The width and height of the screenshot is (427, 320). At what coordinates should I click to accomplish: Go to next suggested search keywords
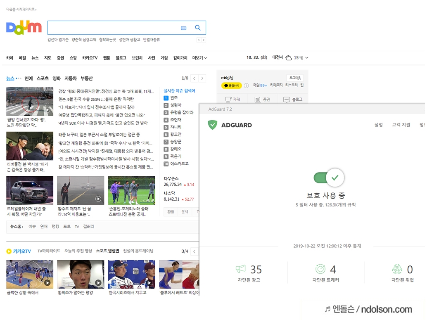(204, 40)
